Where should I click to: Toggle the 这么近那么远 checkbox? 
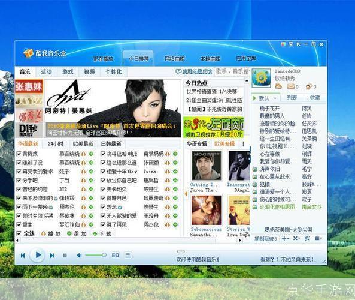(x=103, y=163)
